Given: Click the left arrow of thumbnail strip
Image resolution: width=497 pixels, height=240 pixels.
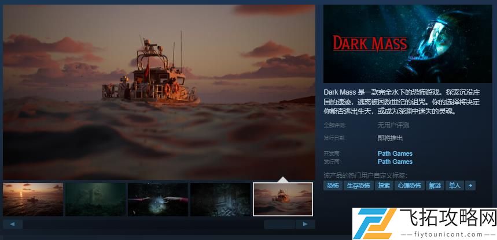Looking at the screenshot, I should pos(13,224).
